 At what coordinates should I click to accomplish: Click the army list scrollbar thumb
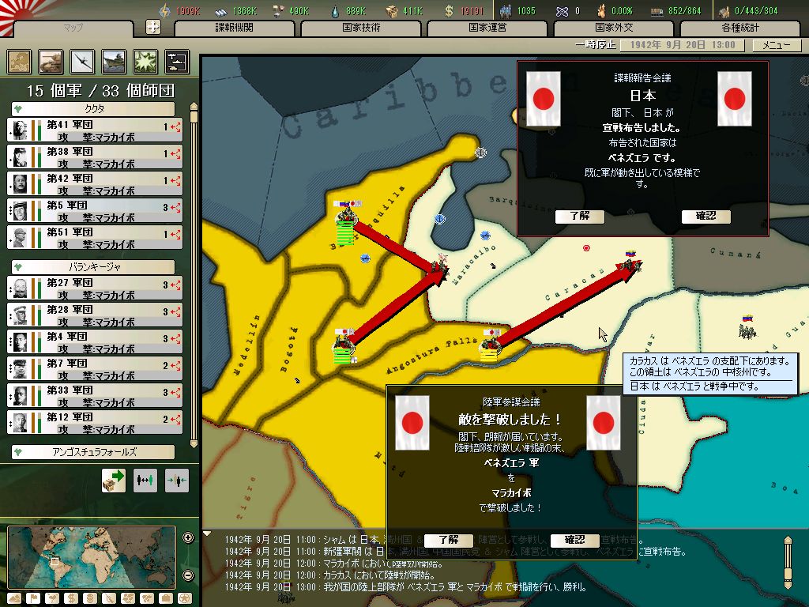[x=194, y=117]
